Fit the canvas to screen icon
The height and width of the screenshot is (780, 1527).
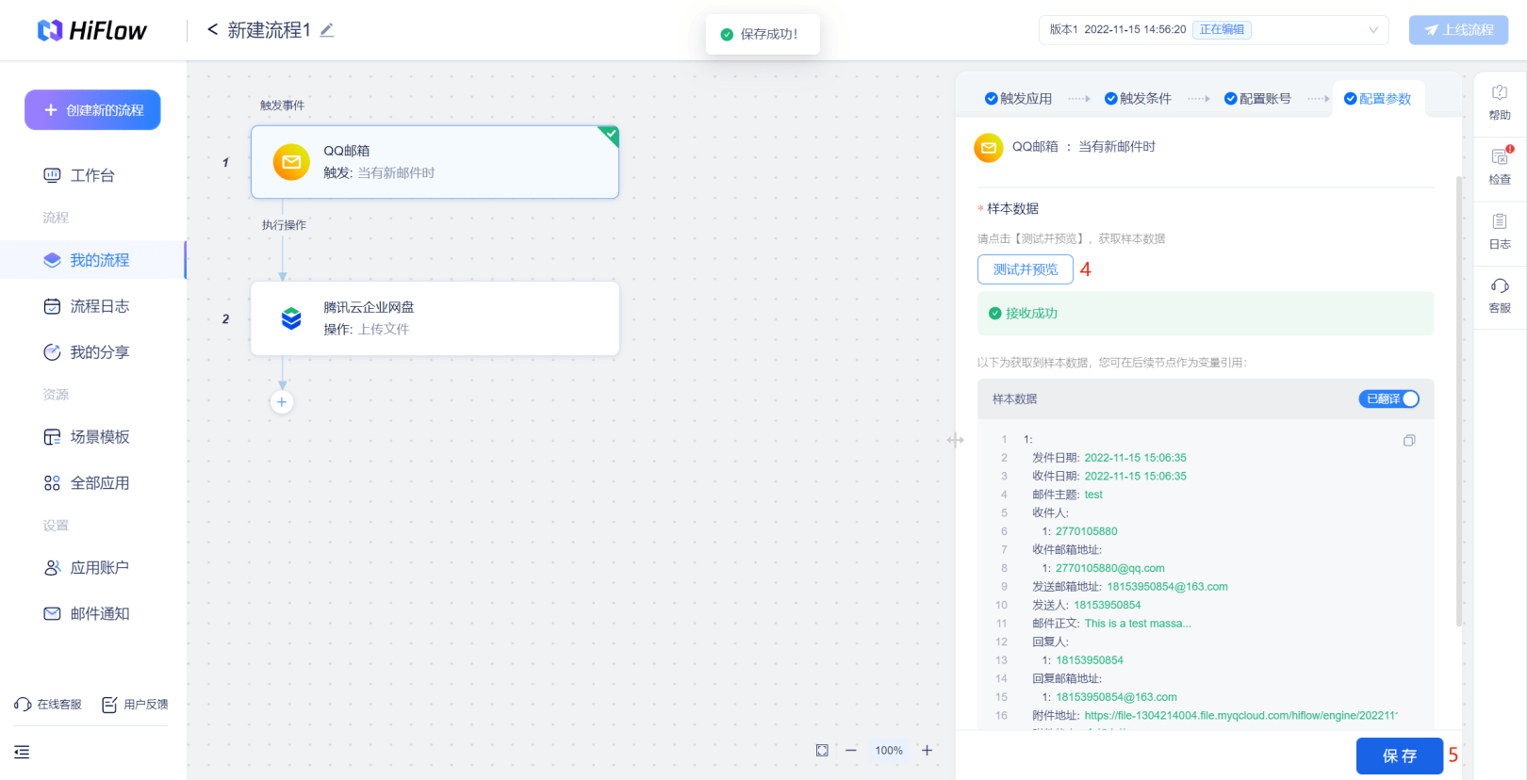click(x=822, y=751)
